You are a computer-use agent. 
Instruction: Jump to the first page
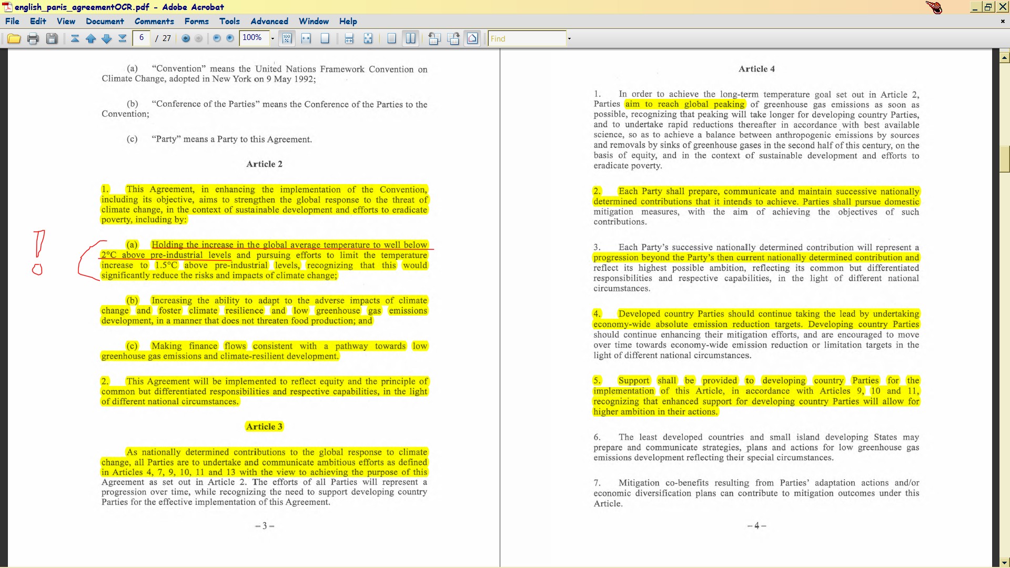point(75,38)
